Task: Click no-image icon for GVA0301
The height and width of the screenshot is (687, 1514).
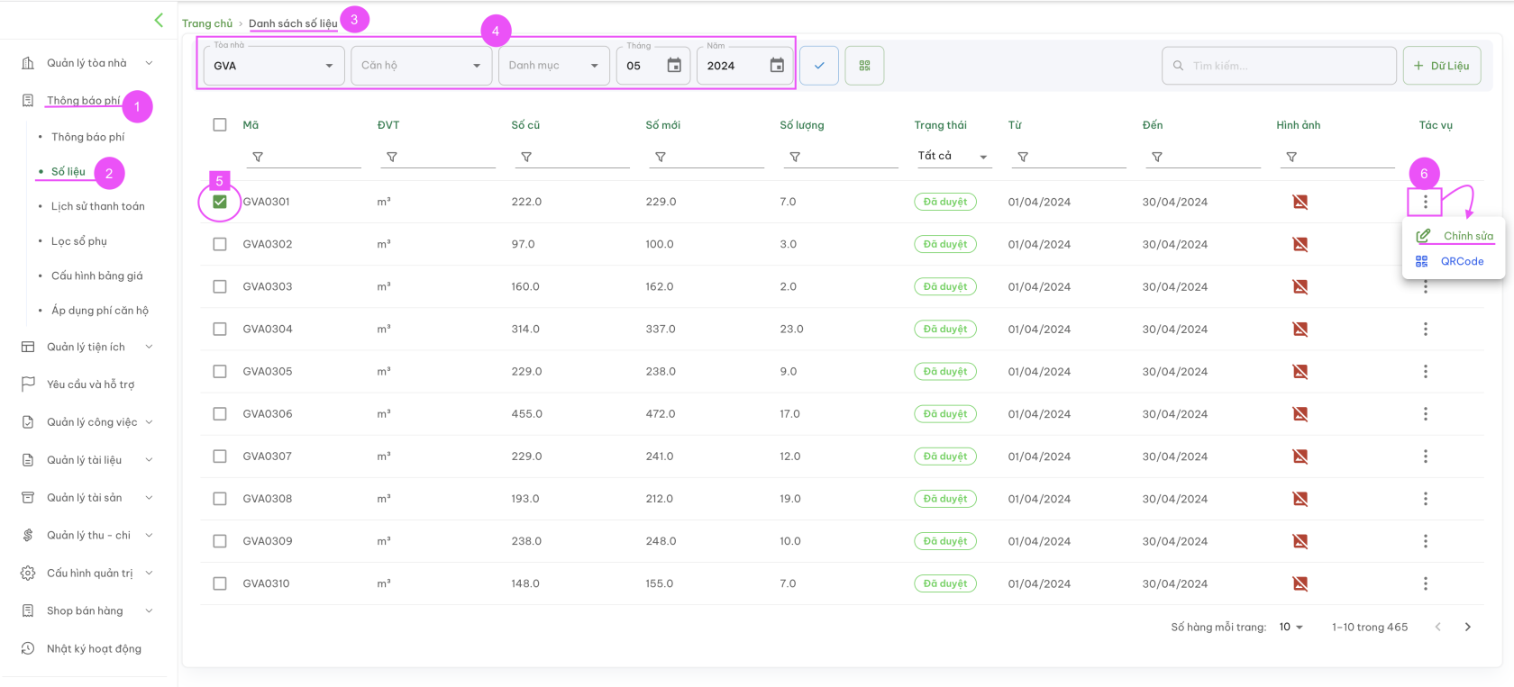Action: click(1300, 202)
